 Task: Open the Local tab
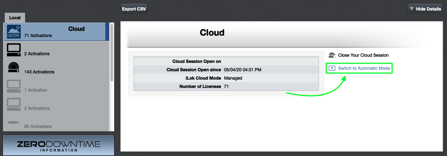click(x=15, y=18)
